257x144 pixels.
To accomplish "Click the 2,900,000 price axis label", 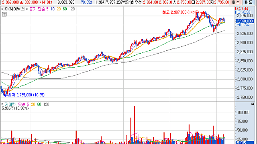I will [x=245, y=43].
